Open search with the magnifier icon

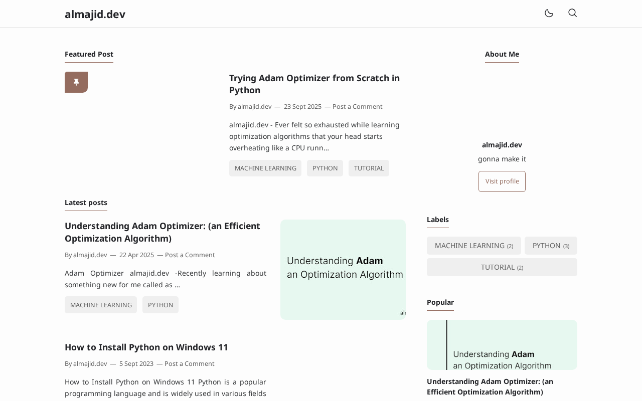pos(572,13)
